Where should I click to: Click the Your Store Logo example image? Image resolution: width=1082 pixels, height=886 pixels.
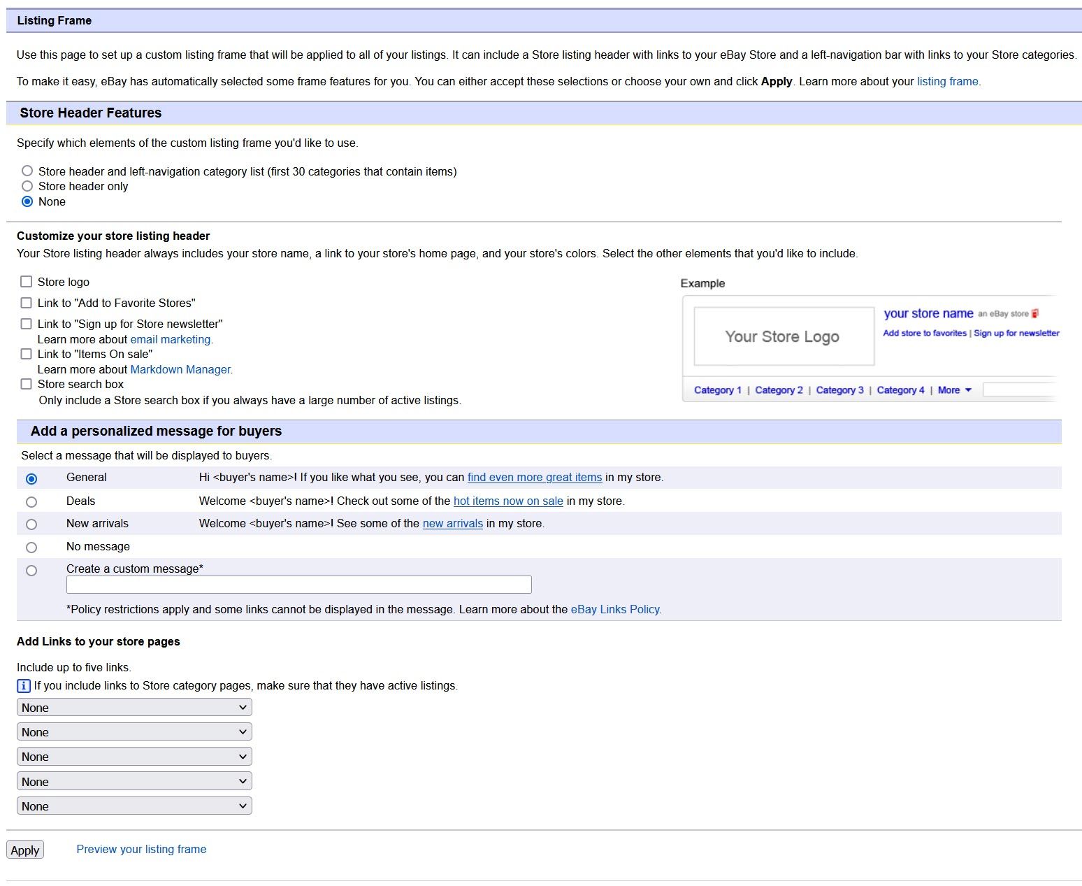[x=784, y=336]
